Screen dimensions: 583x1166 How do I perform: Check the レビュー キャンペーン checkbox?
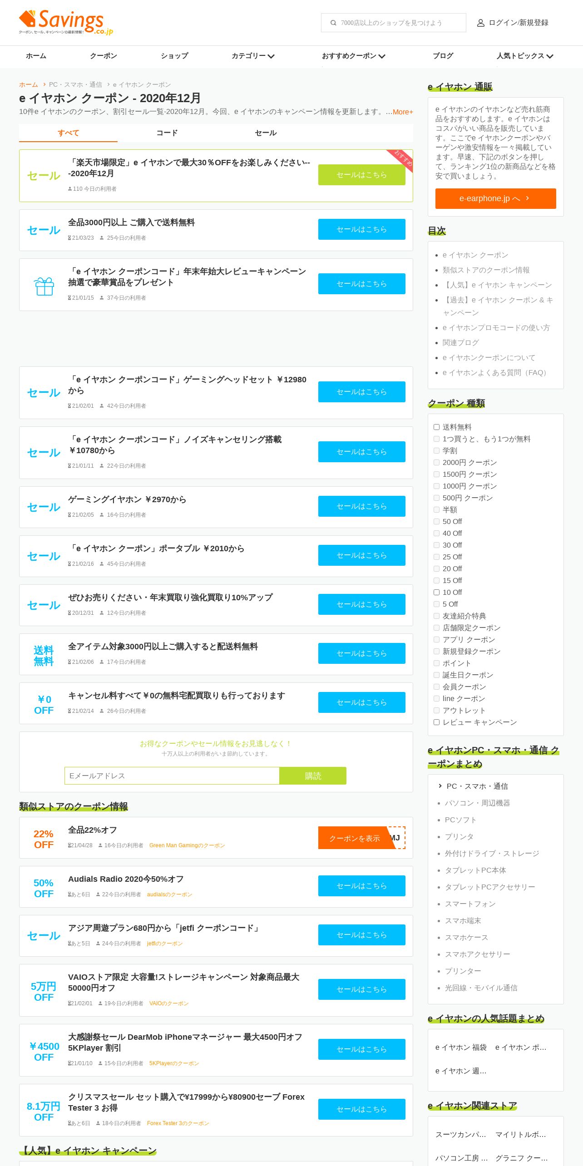pyautogui.click(x=436, y=722)
